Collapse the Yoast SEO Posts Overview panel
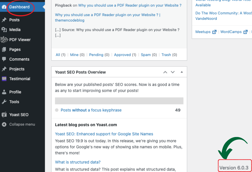Screen dimensions: 252x172 (x=181, y=72)
